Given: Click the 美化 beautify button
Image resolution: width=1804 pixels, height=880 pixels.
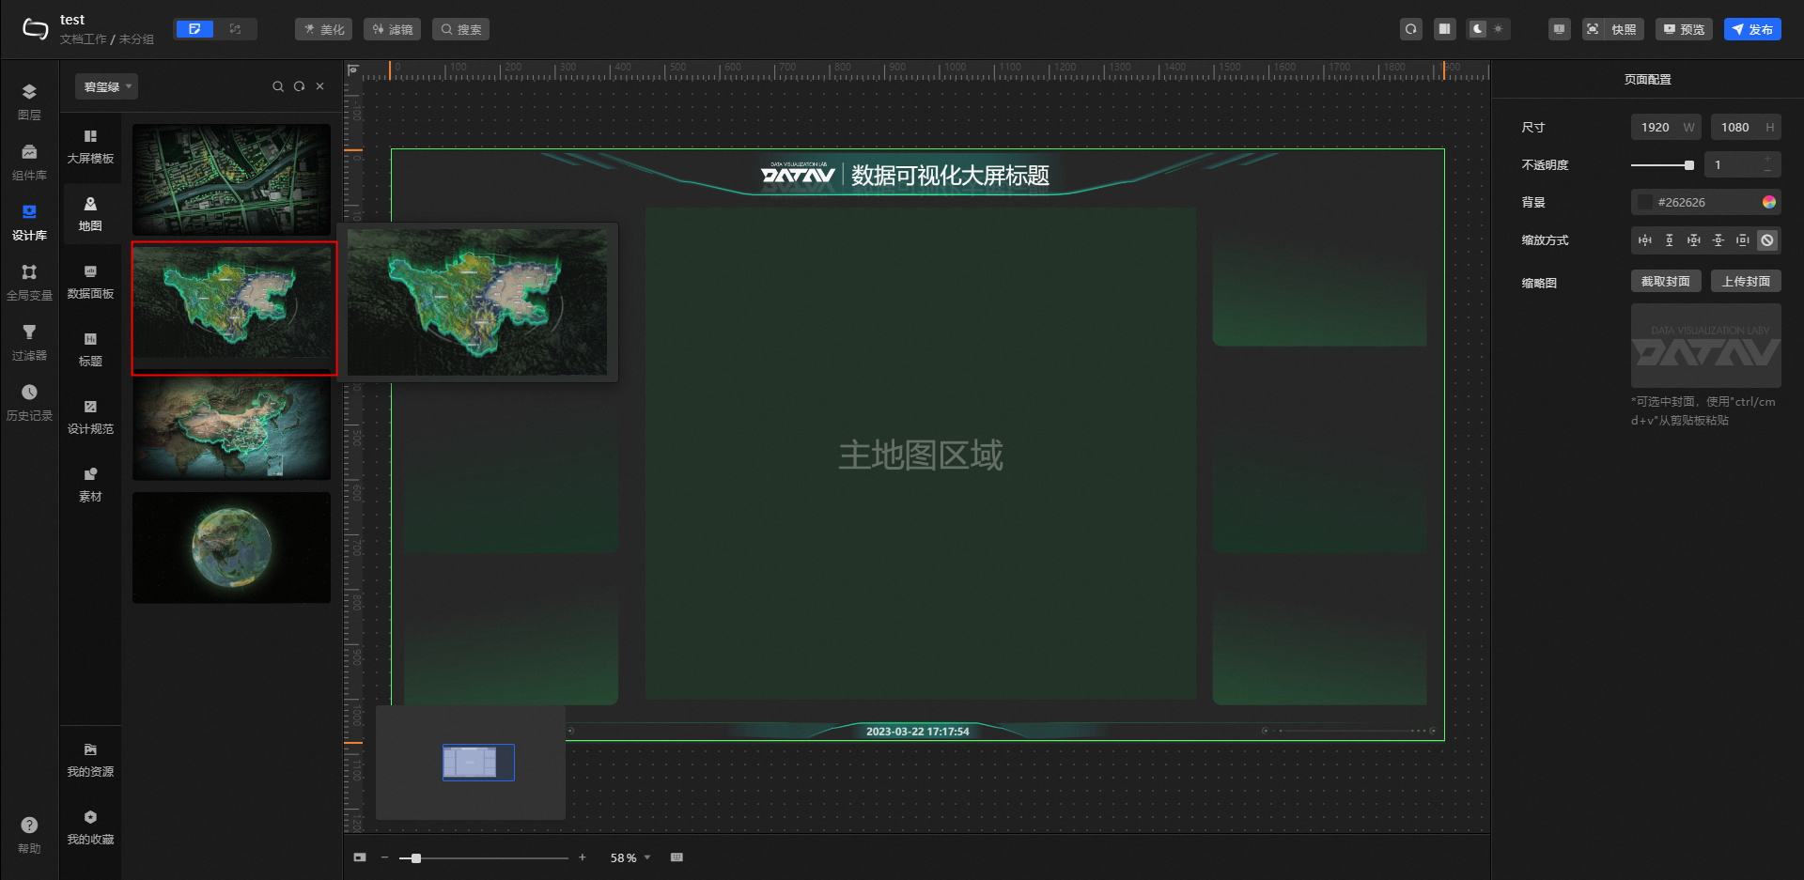Looking at the screenshot, I should tap(324, 29).
